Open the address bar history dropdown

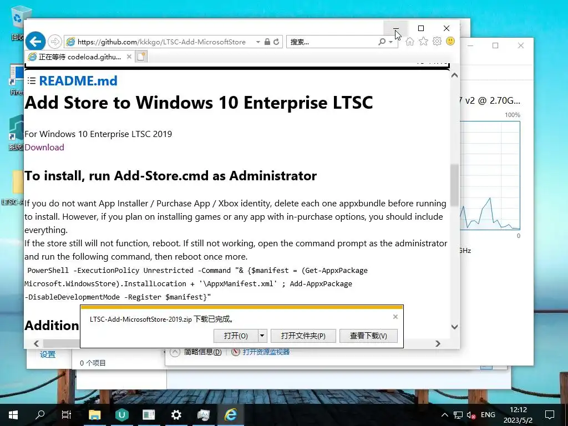(258, 42)
